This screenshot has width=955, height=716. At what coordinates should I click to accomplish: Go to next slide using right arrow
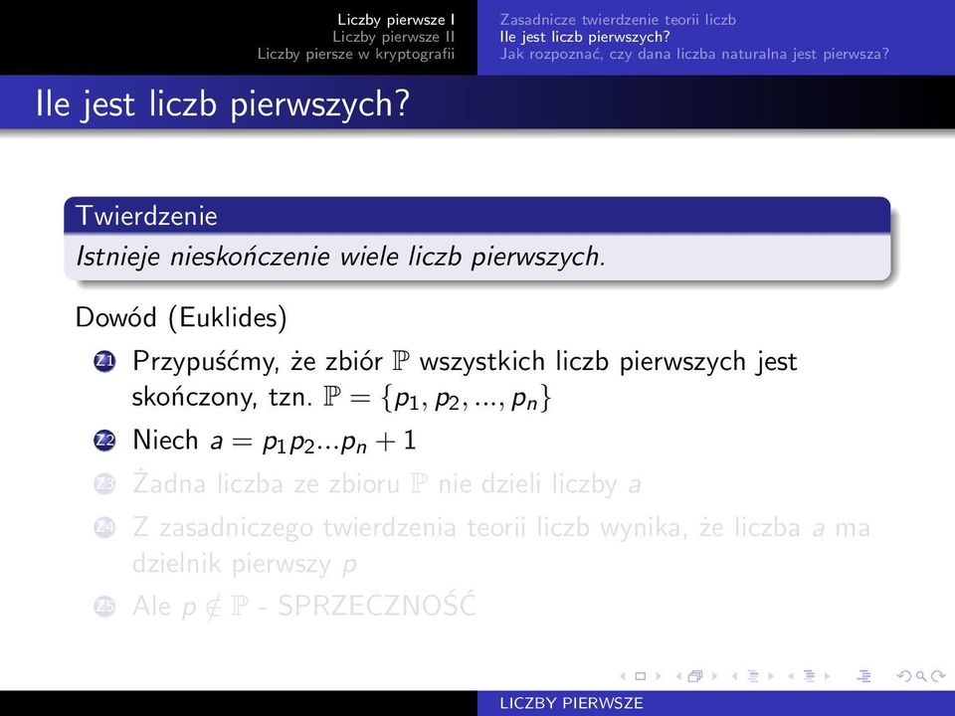(x=658, y=676)
